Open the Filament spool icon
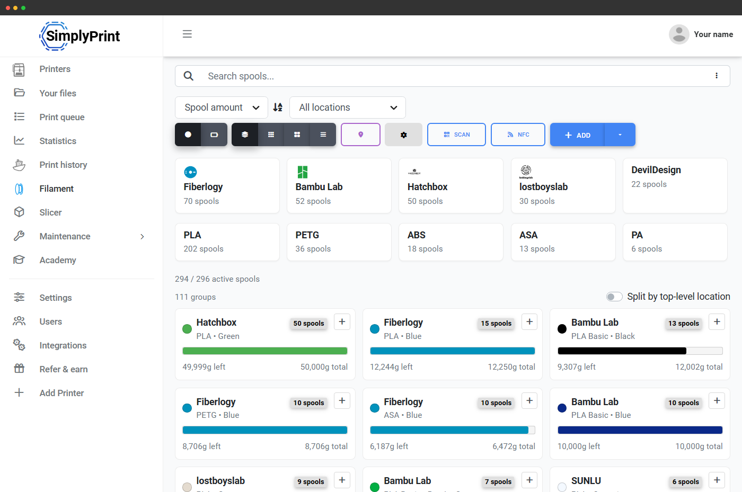The width and height of the screenshot is (742, 492). coord(19,189)
